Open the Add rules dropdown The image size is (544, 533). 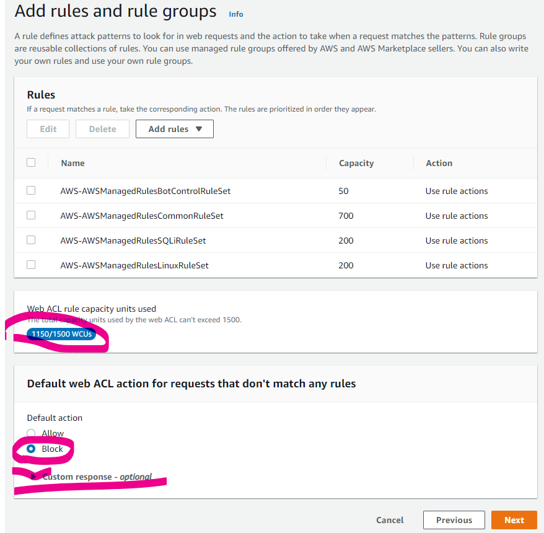[x=175, y=129]
